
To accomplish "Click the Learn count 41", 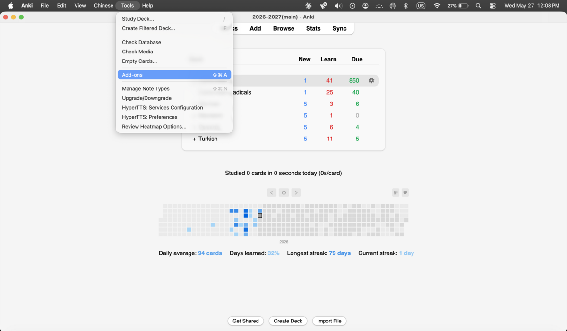I will click(329, 81).
